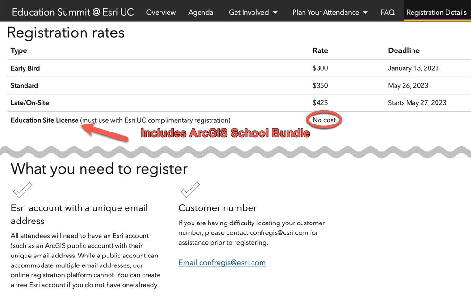471x298 pixels.
Task: Open the Agenda page
Action: point(201,12)
